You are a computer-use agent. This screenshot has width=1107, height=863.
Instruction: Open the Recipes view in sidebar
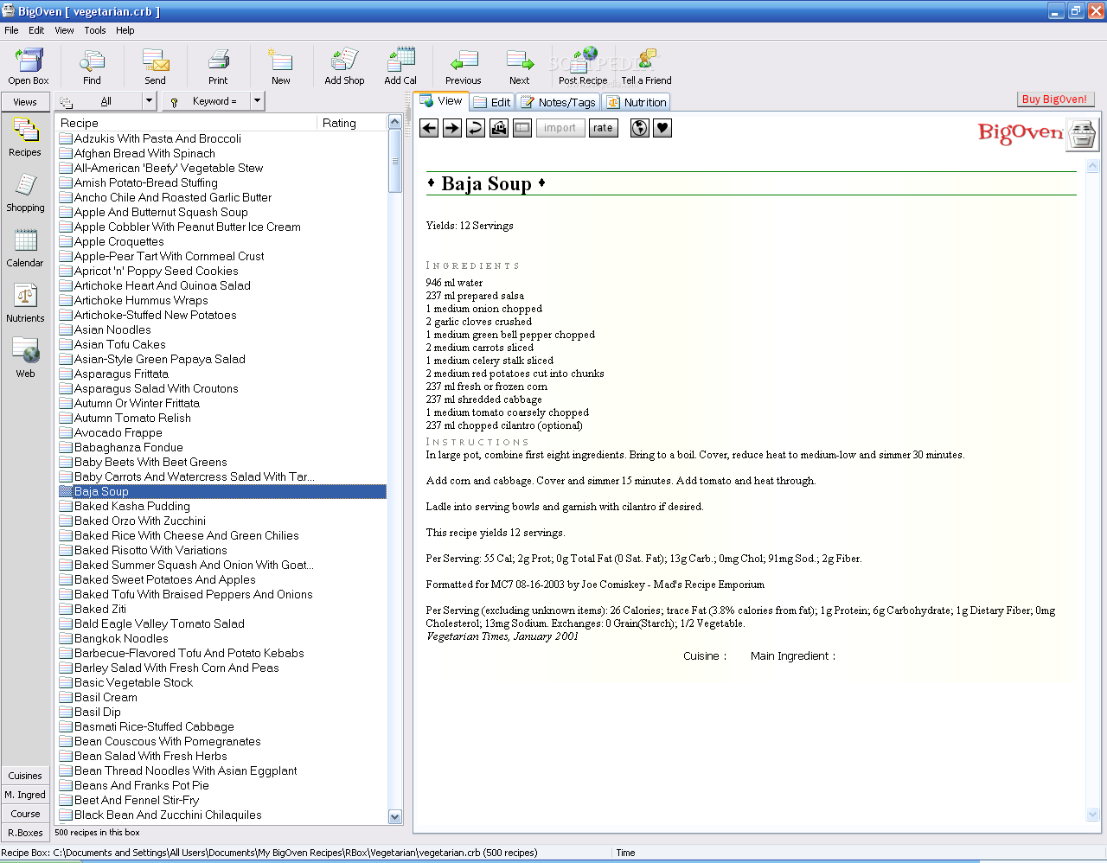(x=25, y=138)
